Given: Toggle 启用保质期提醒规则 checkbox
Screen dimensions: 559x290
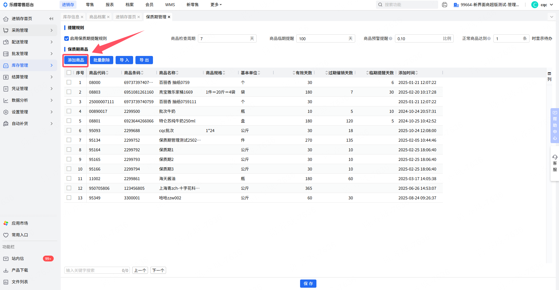Looking at the screenshot, I should click(x=67, y=38).
